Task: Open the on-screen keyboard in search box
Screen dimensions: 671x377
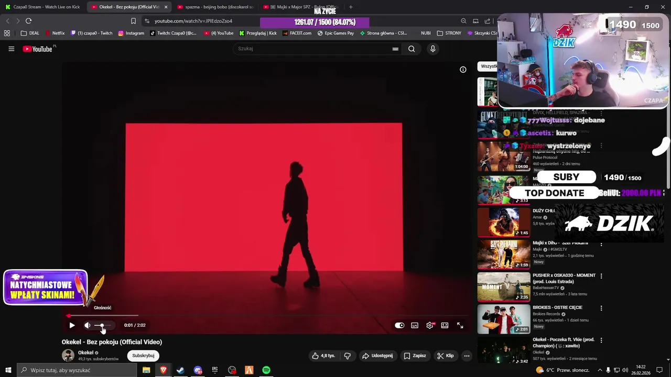Action: pos(395,49)
